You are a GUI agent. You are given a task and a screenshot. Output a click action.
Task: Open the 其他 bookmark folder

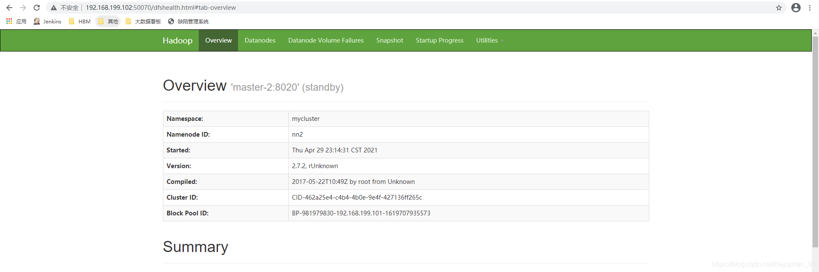pyautogui.click(x=108, y=21)
